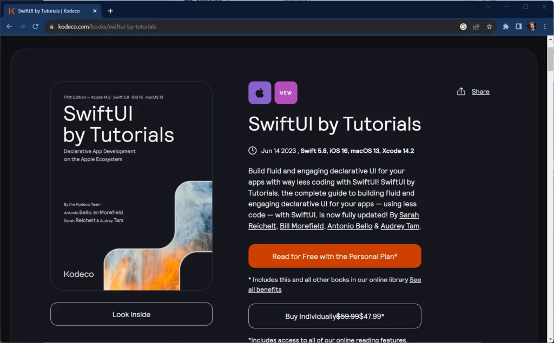Click the Look inside button
This screenshot has width=554, height=343.
pos(131,314)
